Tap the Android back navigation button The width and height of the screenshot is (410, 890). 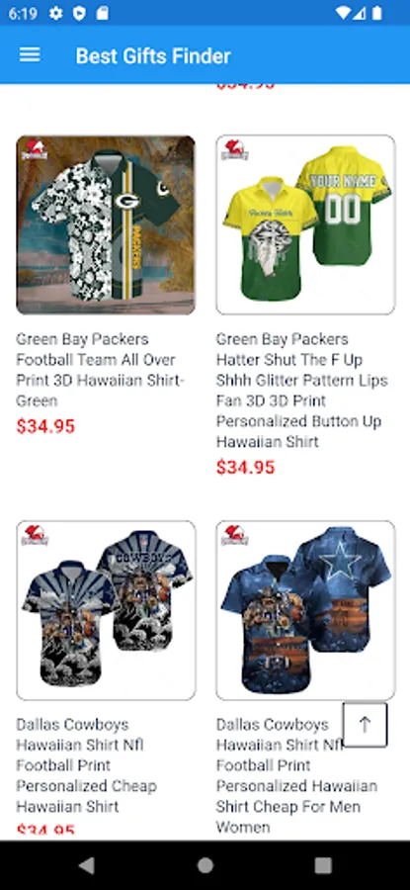[86, 865]
